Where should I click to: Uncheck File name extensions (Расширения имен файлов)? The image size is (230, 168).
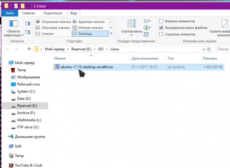(161, 28)
